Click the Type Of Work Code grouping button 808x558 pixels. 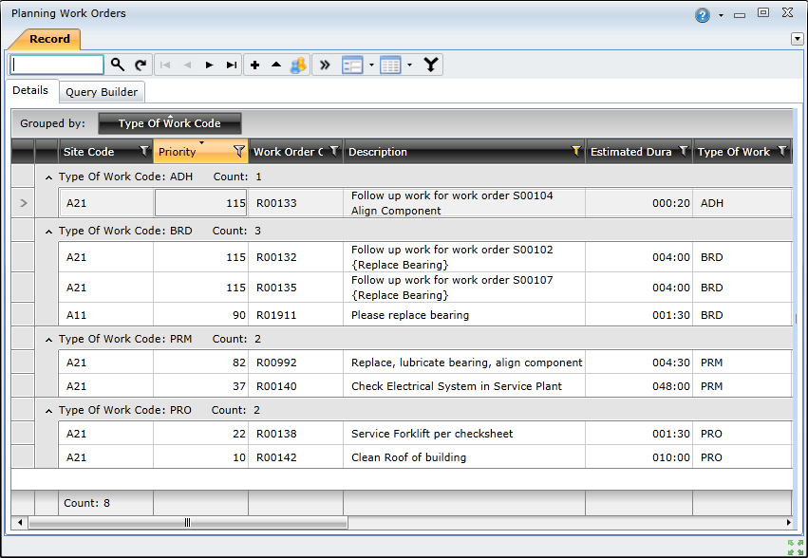click(170, 123)
